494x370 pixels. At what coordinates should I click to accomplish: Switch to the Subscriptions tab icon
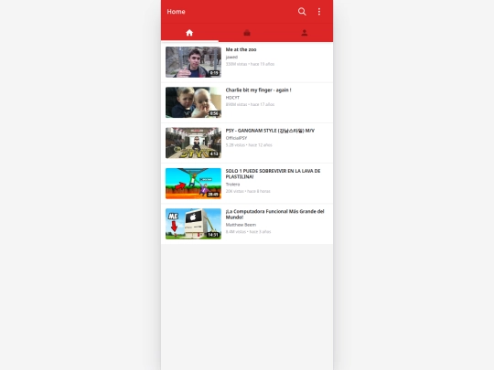pos(247,33)
